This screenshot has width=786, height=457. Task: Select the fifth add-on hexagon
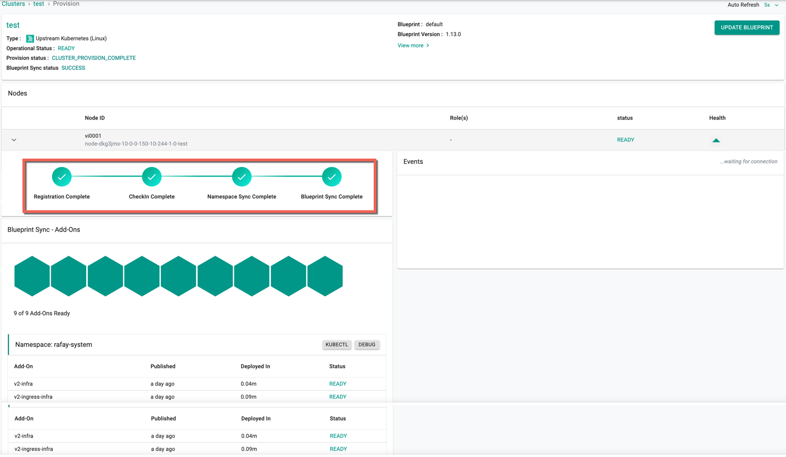(178, 276)
